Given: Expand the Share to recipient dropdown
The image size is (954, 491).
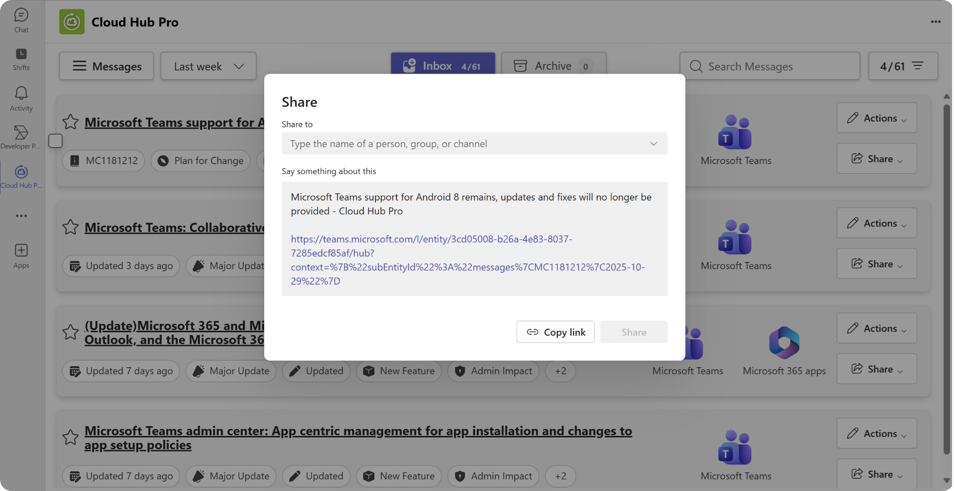Looking at the screenshot, I should (x=654, y=144).
